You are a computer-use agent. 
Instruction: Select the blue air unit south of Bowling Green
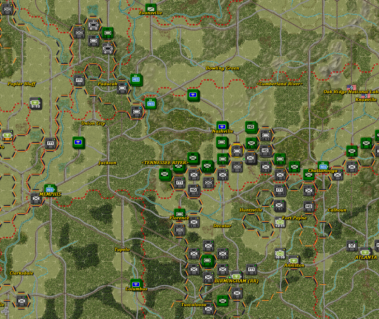[x=193, y=95]
